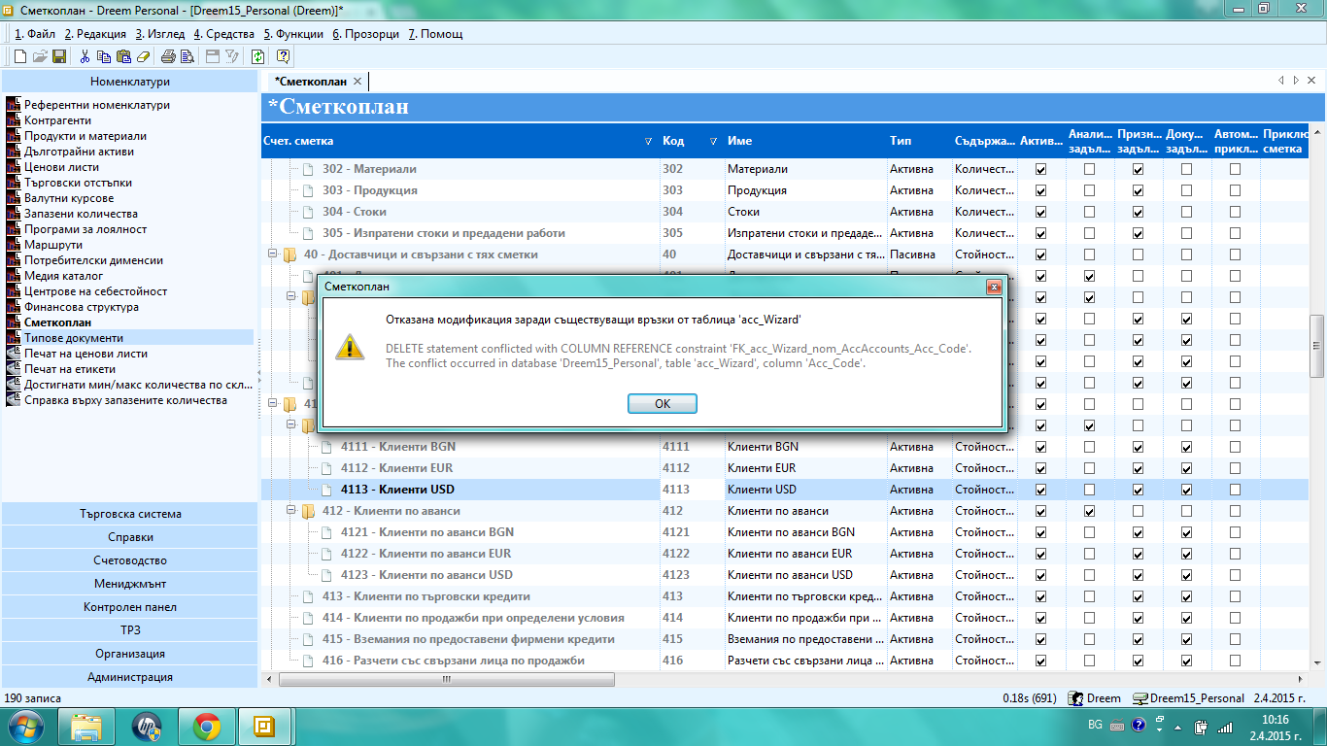Open the Счетоводство sidebar section
This screenshot has width=1327, height=746.
pos(130,560)
